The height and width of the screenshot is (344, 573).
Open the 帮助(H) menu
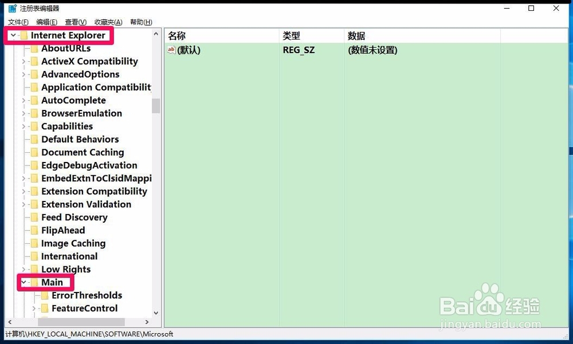coord(141,22)
